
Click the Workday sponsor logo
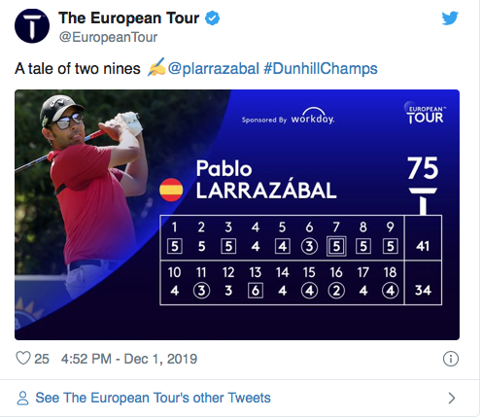[x=289, y=117]
